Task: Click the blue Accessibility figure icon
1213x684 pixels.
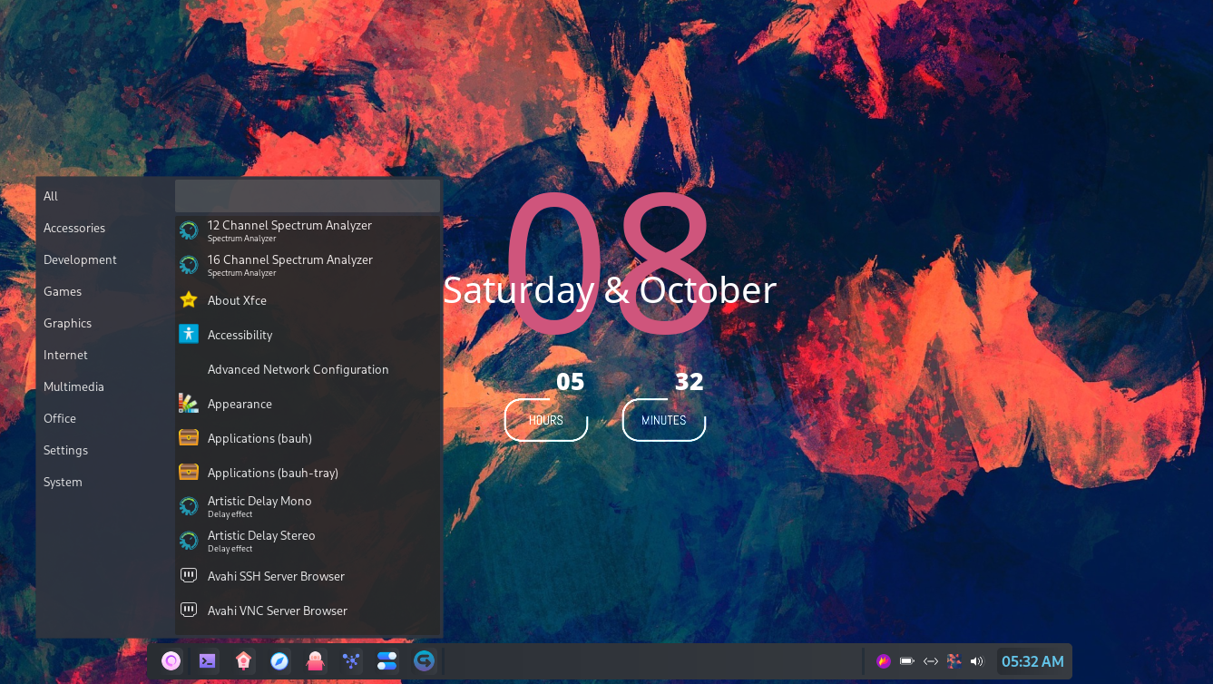Action: point(189,334)
